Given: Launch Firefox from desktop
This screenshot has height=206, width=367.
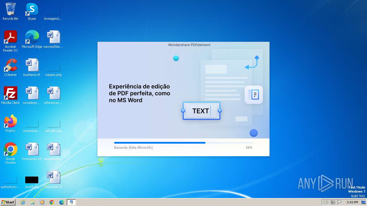Looking at the screenshot, I should (10, 124).
